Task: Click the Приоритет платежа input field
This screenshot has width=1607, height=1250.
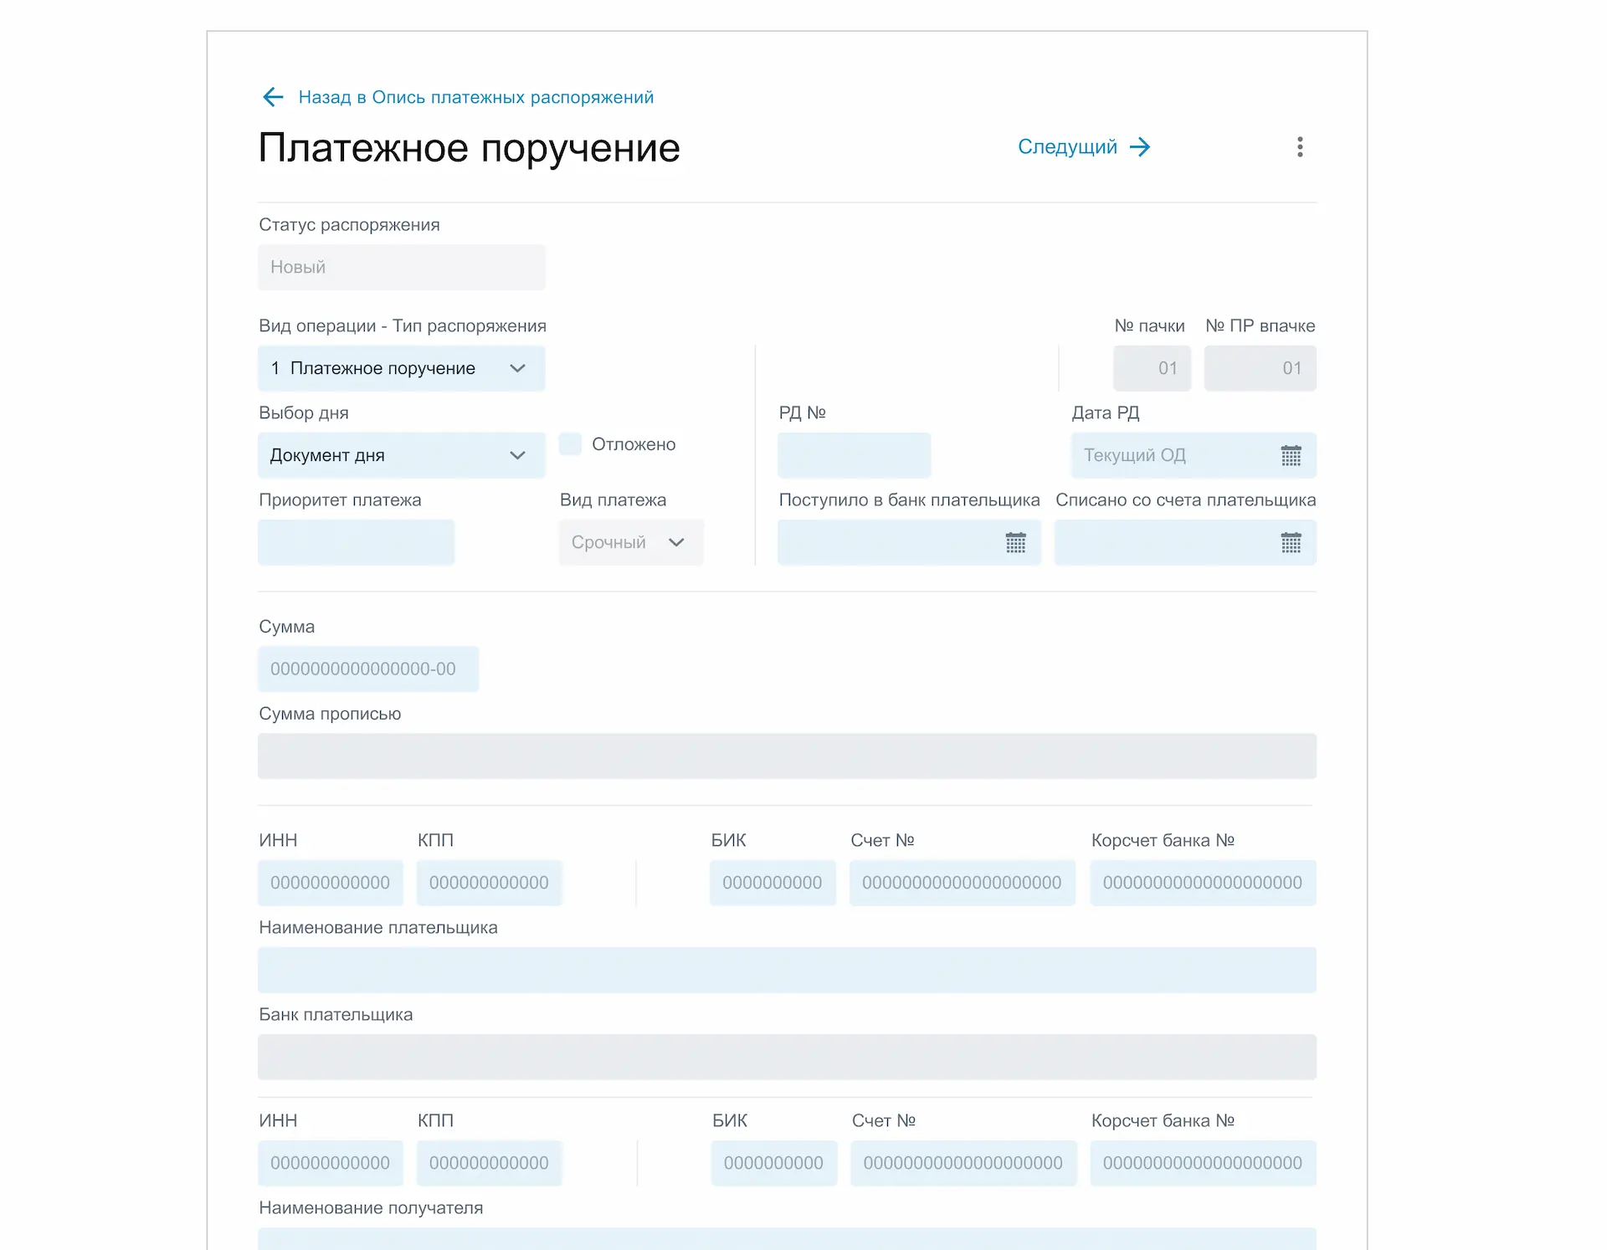Action: click(x=356, y=542)
